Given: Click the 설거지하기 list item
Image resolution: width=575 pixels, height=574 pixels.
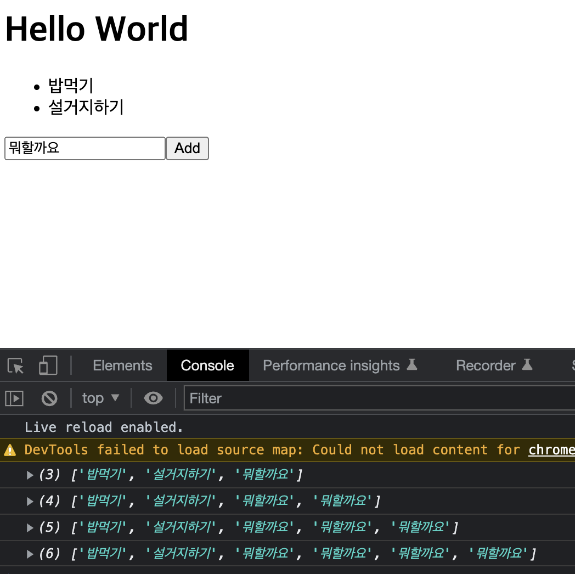Looking at the screenshot, I should click(86, 107).
